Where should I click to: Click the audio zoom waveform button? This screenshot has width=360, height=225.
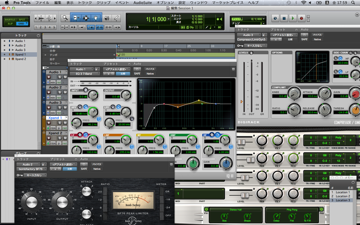click(41, 18)
